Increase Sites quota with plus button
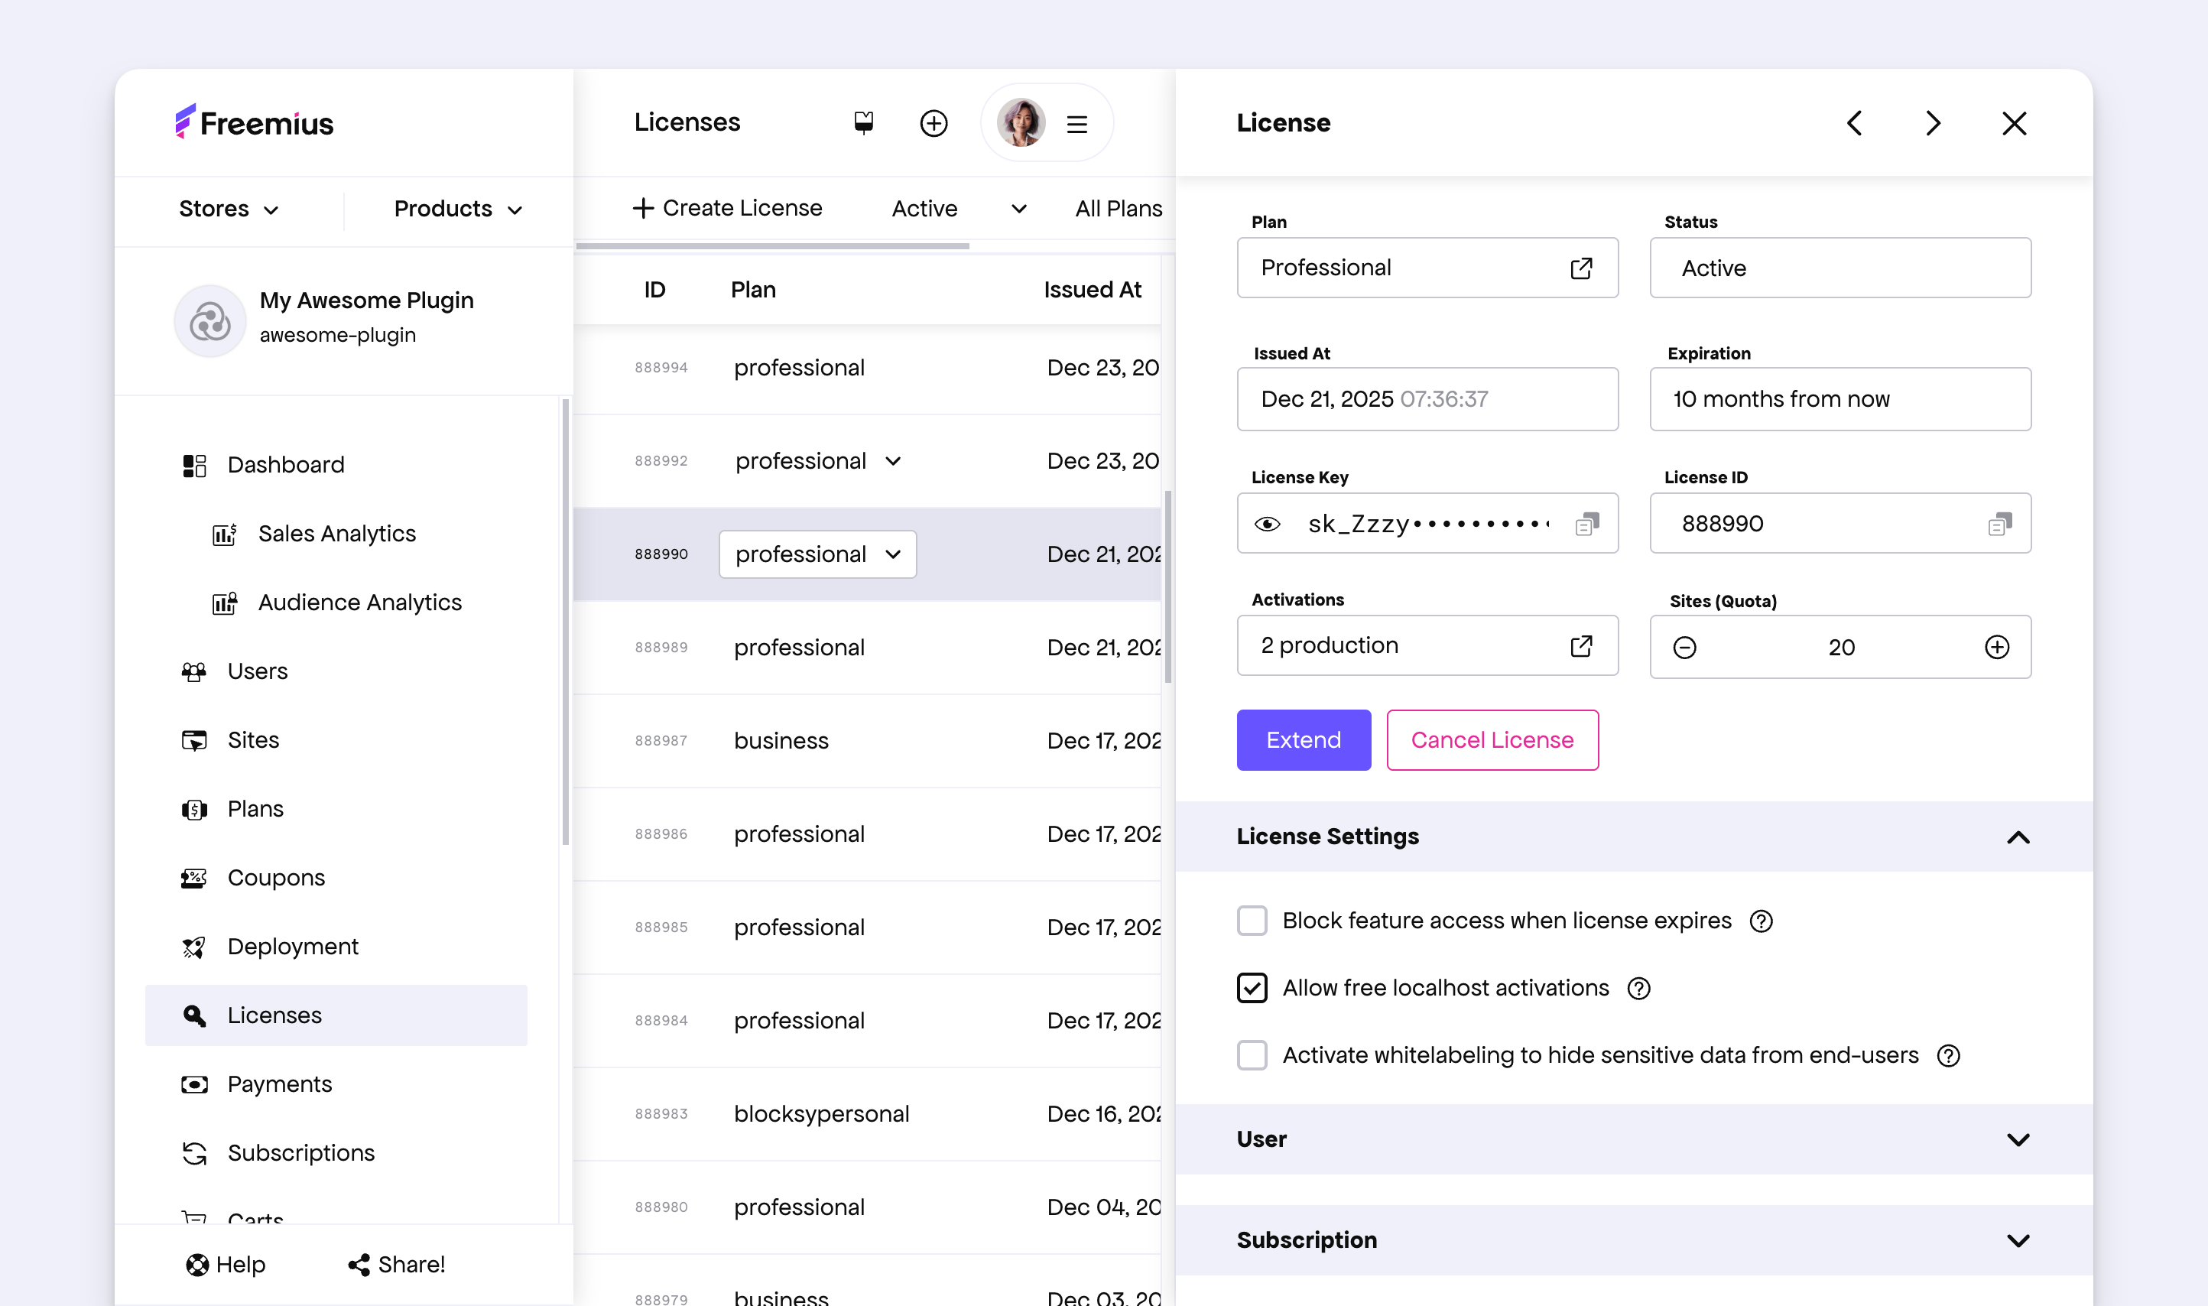Viewport: 2208px width, 1306px height. 1997,648
